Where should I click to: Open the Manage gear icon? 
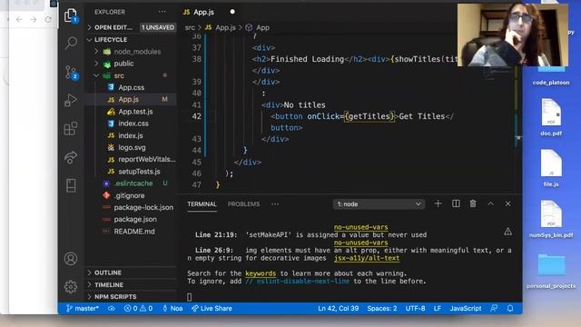click(x=71, y=287)
